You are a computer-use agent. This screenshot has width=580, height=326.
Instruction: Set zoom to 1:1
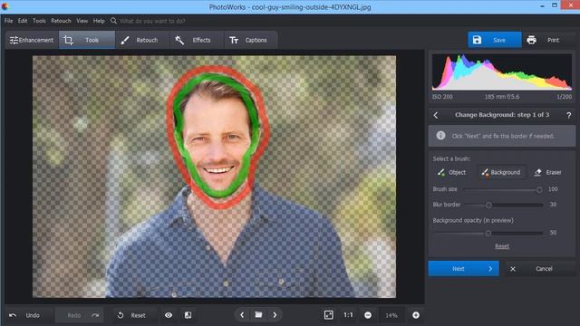click(348, 315)
